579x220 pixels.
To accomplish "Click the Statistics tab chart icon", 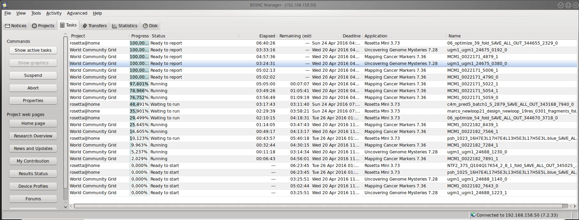I will click(115, 26).
